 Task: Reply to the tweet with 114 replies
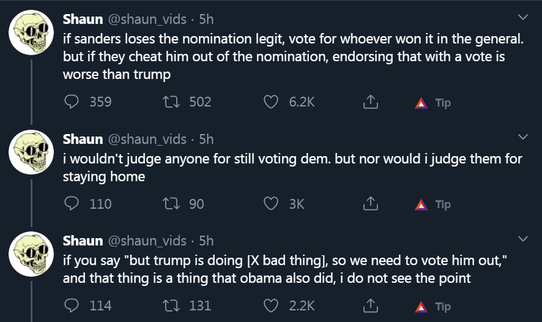pos(72,305)
